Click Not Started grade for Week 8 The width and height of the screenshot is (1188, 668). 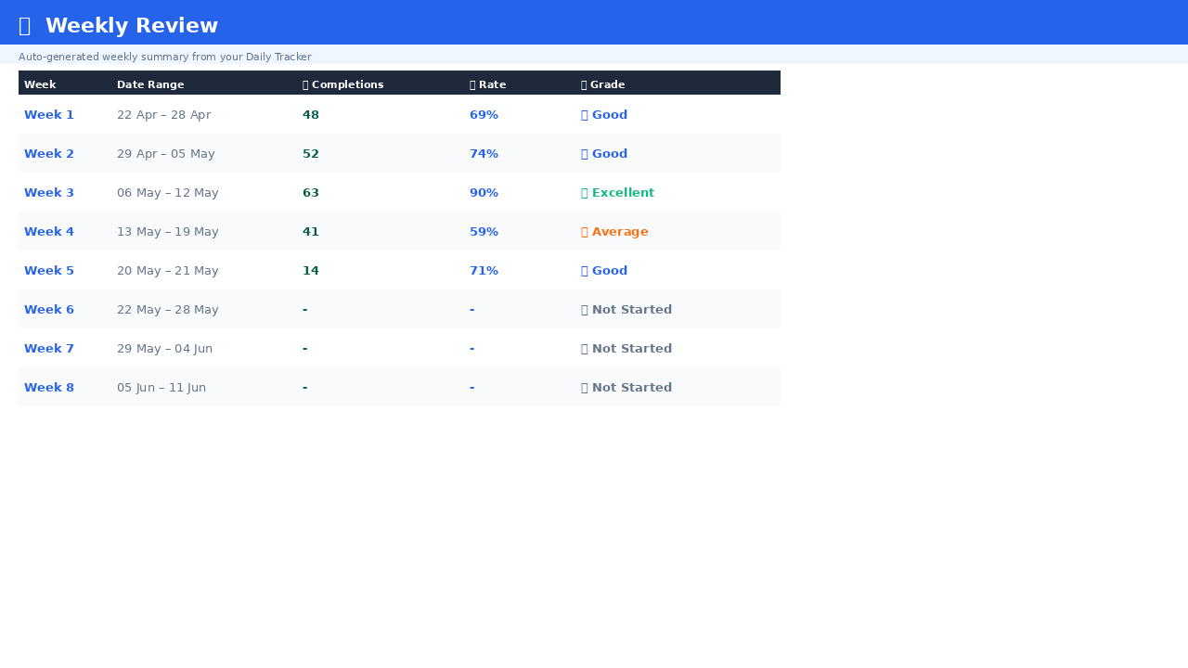626,388
